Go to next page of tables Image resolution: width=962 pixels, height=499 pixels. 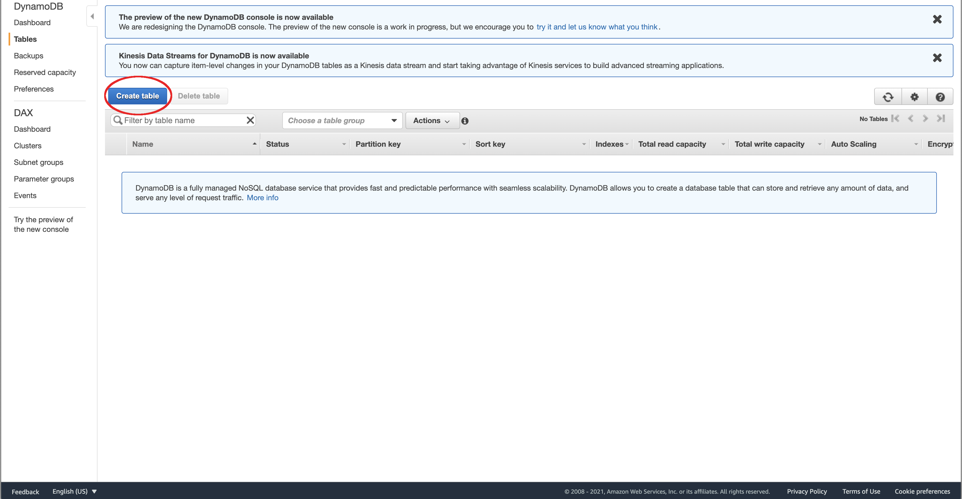click(925, 119)
